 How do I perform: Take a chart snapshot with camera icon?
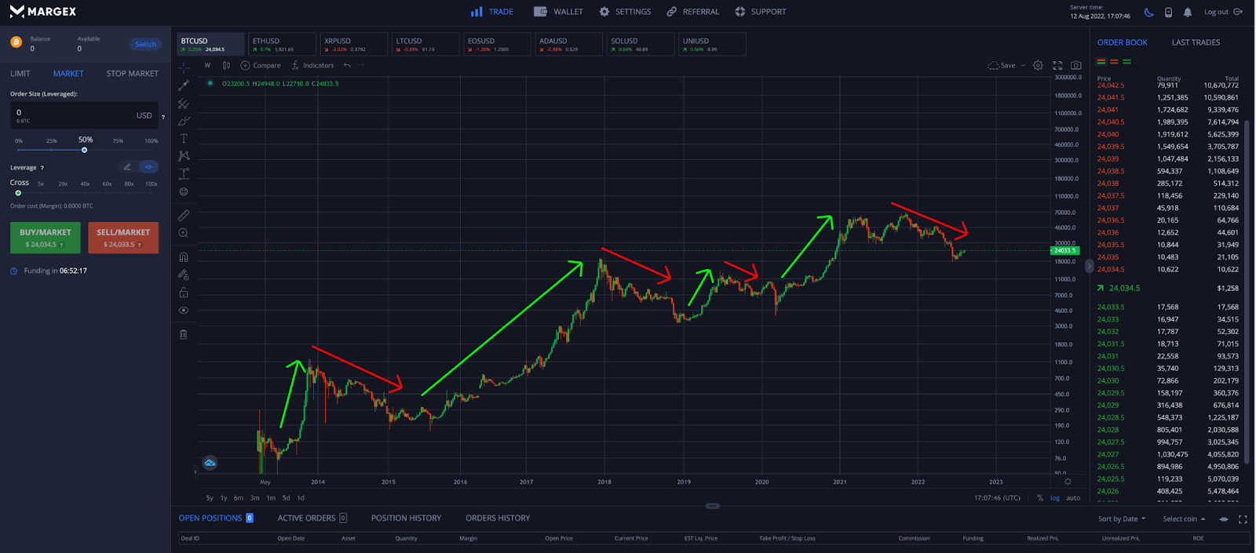[1076, 66]
